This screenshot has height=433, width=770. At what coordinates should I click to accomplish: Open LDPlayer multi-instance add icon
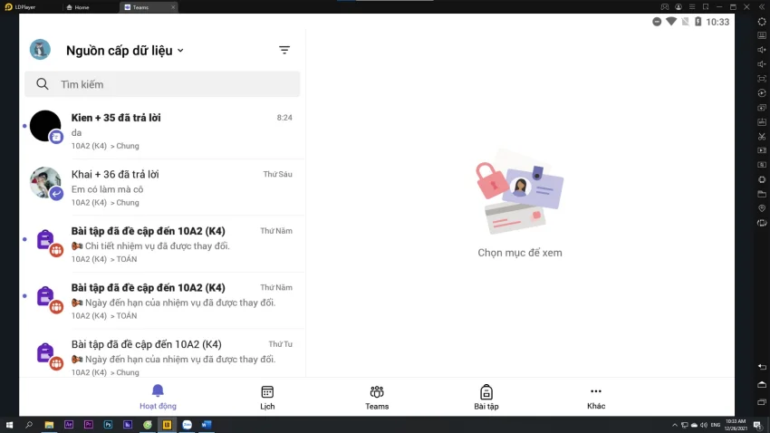pos(762,108)
